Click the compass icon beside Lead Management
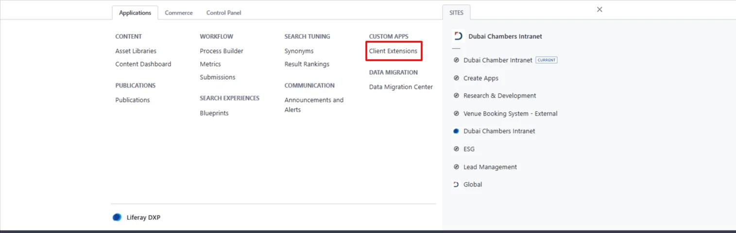The height and width of the screenshot is (233, 736). point(456,166)
